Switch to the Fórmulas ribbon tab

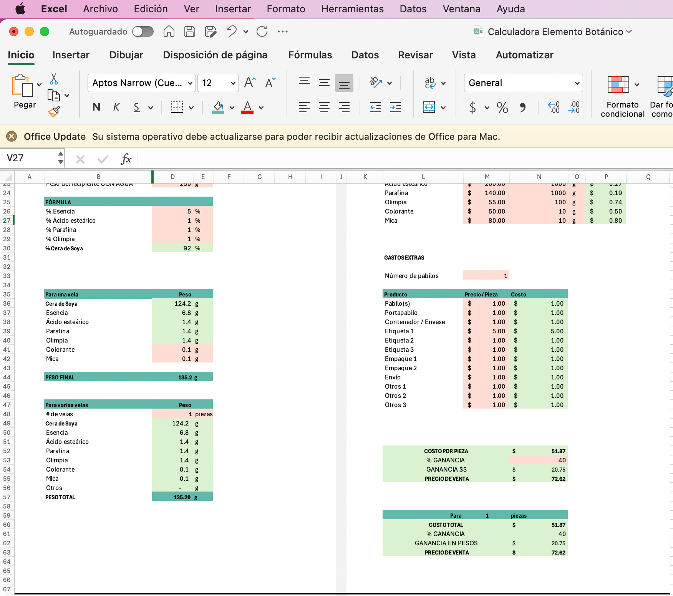[x=310, y=55]
